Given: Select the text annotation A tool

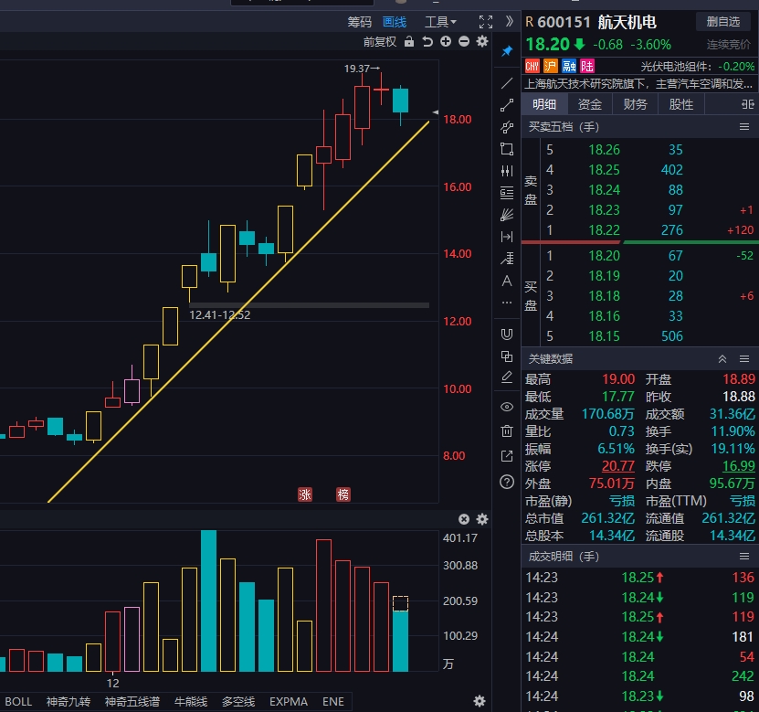Looking at the screenshot, I should [x=507, y=281].
